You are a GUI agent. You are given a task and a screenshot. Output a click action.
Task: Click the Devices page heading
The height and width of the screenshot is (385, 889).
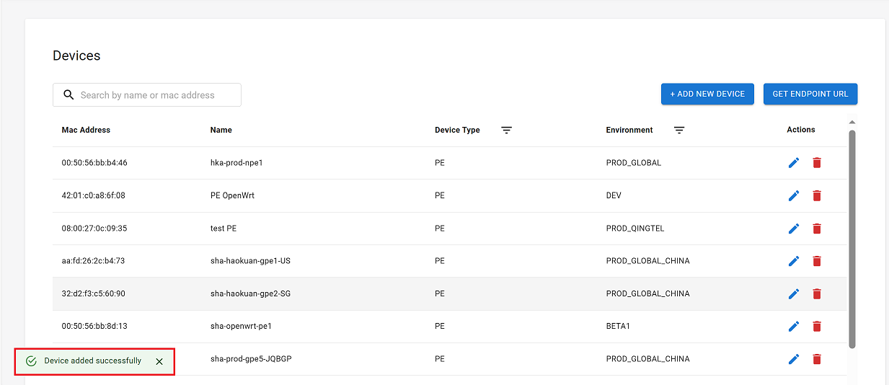point(76,56)
